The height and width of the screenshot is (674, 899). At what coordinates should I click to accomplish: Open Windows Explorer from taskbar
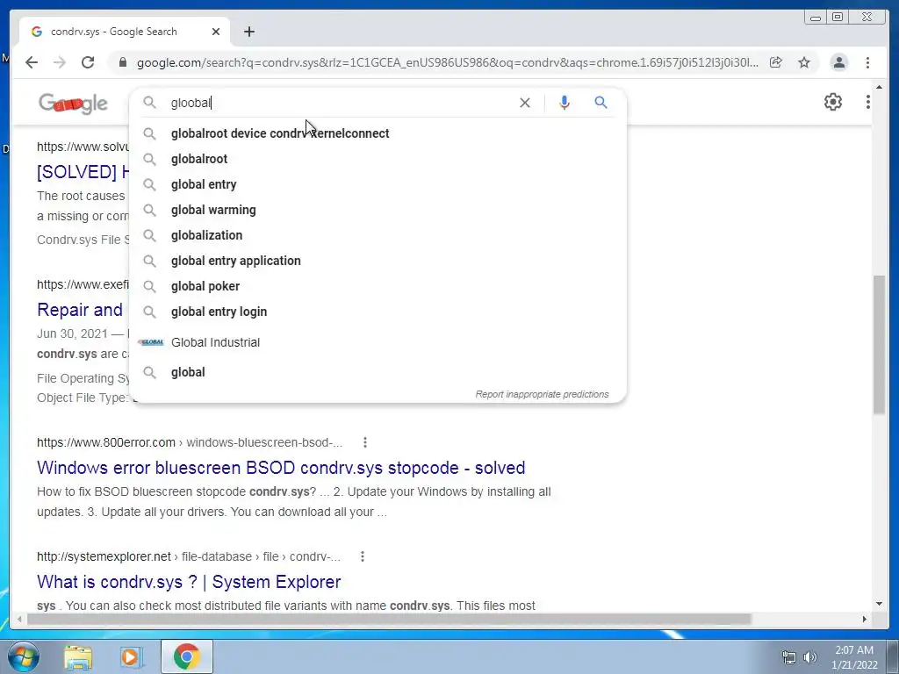coord(78,657)
